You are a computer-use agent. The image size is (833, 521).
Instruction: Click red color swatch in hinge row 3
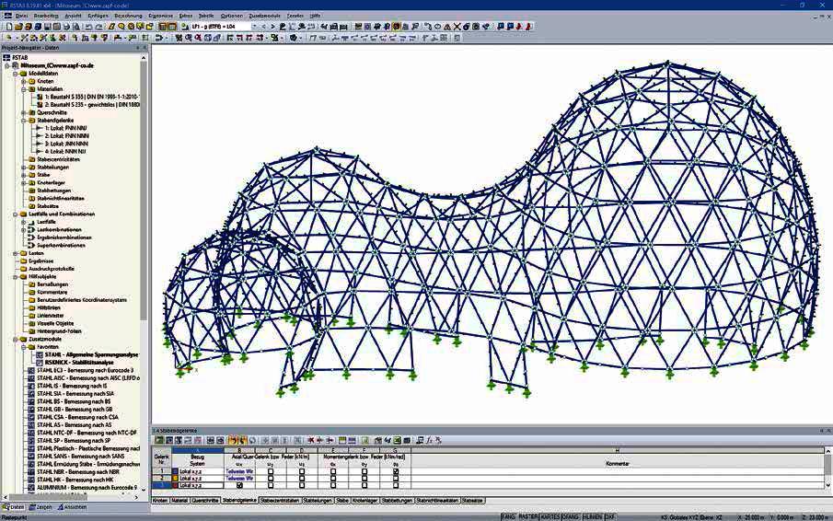click(175, 485)
